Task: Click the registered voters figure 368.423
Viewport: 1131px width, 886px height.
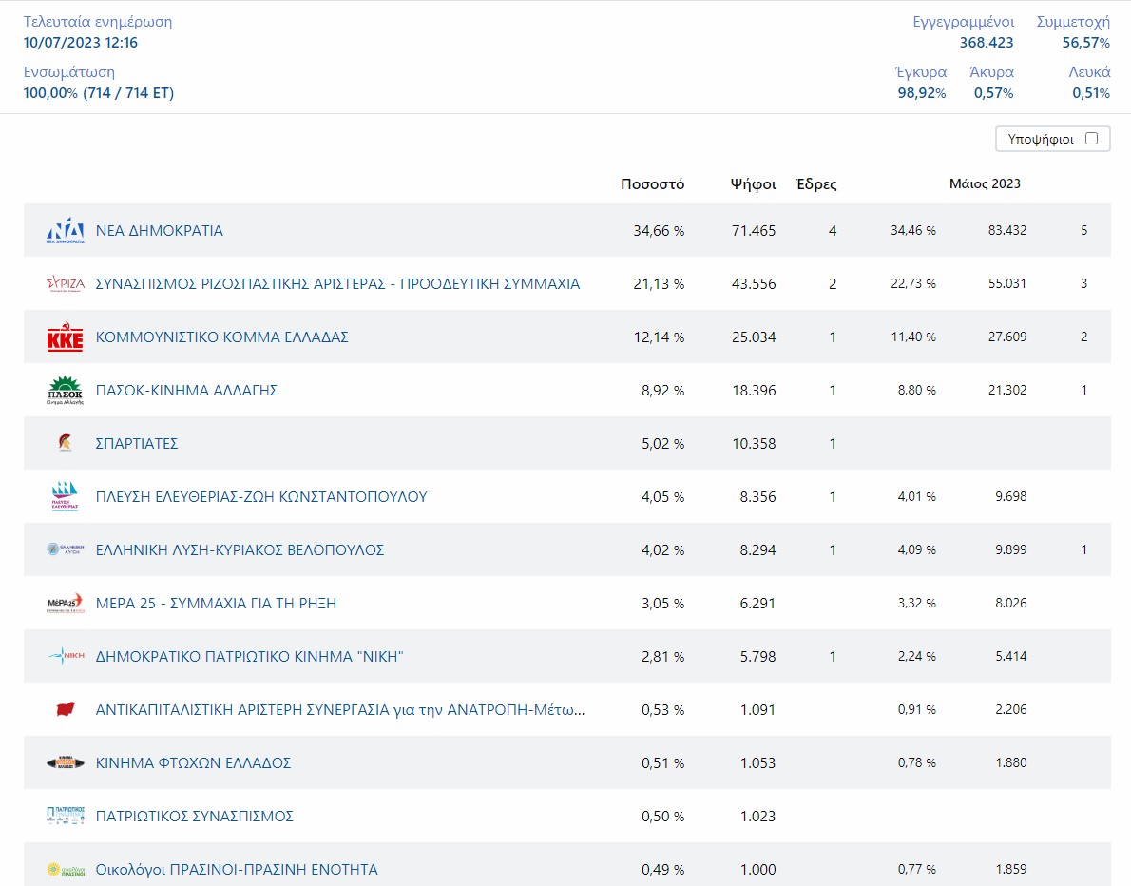Action: [986, 43]
